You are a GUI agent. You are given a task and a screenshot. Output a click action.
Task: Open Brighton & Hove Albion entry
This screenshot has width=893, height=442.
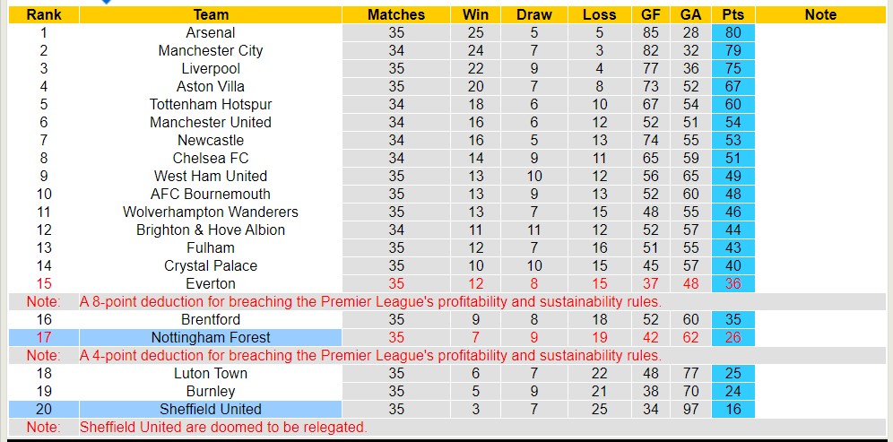click(211, 230)
